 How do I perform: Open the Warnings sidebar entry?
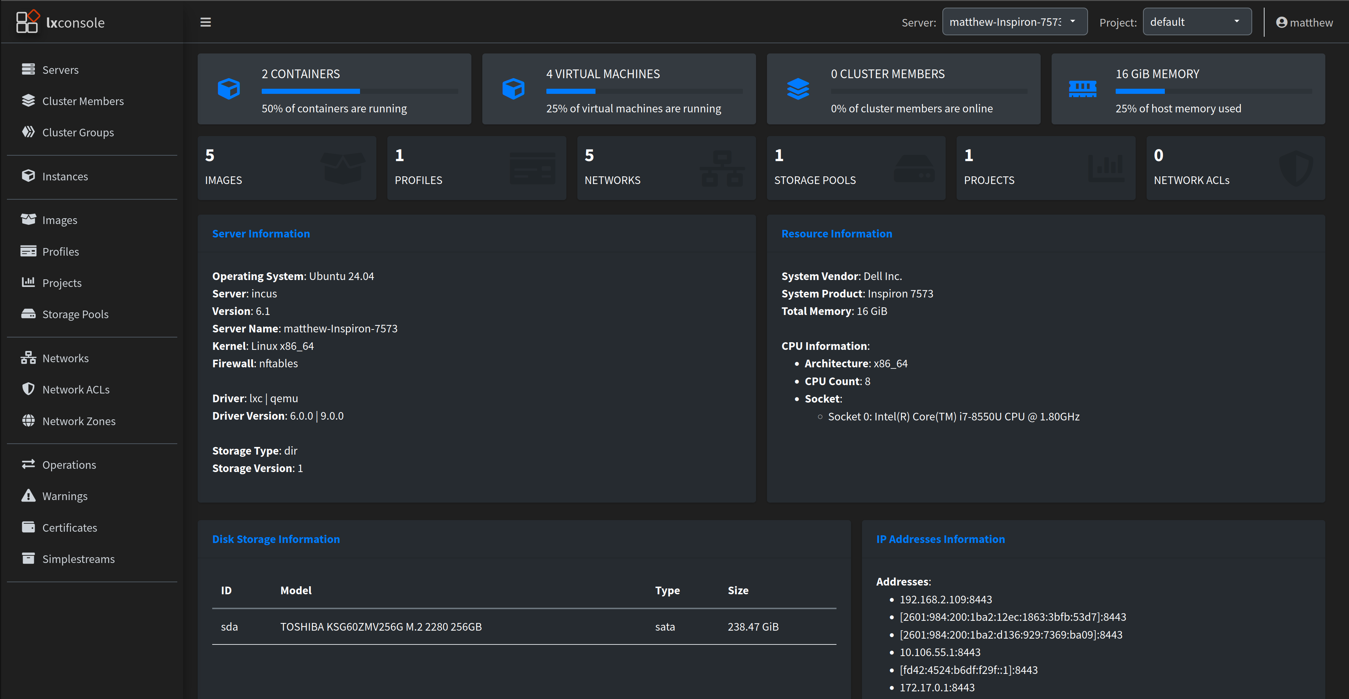(x=65, y=496)
